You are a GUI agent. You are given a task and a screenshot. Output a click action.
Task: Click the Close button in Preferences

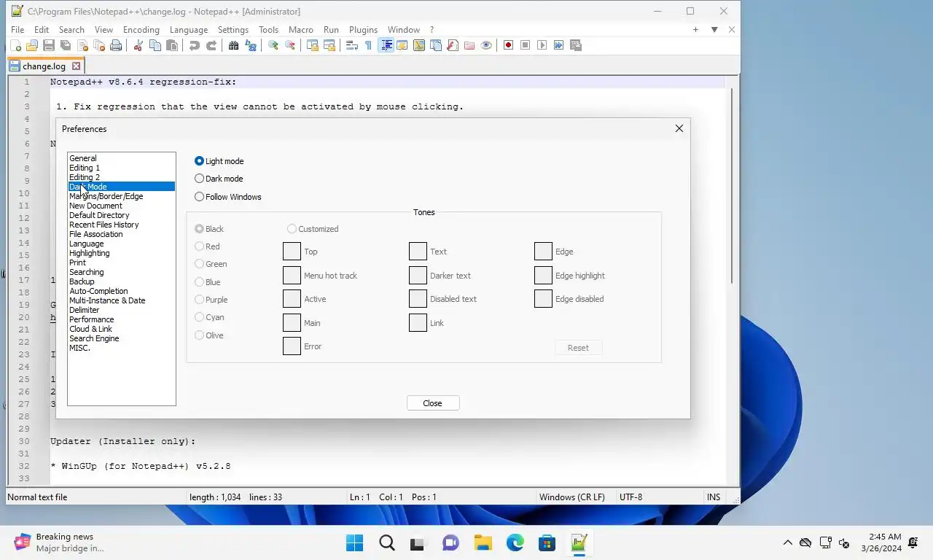[433, 403]
